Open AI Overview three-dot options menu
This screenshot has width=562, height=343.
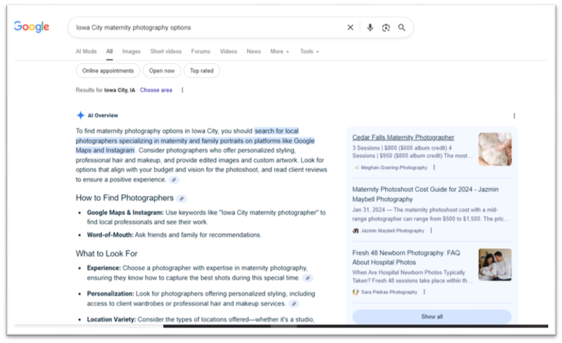click(514, 116)
